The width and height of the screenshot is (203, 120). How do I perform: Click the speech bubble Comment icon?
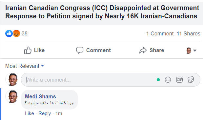coord(80,50)
